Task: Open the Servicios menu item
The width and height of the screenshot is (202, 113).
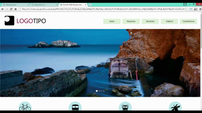Action: click(x=150, y=21)
